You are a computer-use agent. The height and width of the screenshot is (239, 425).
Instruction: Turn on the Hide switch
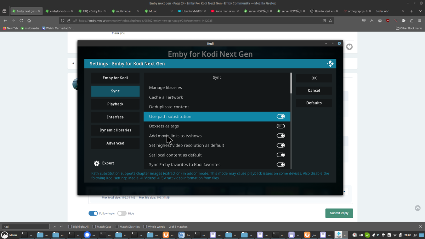point(122,213)
